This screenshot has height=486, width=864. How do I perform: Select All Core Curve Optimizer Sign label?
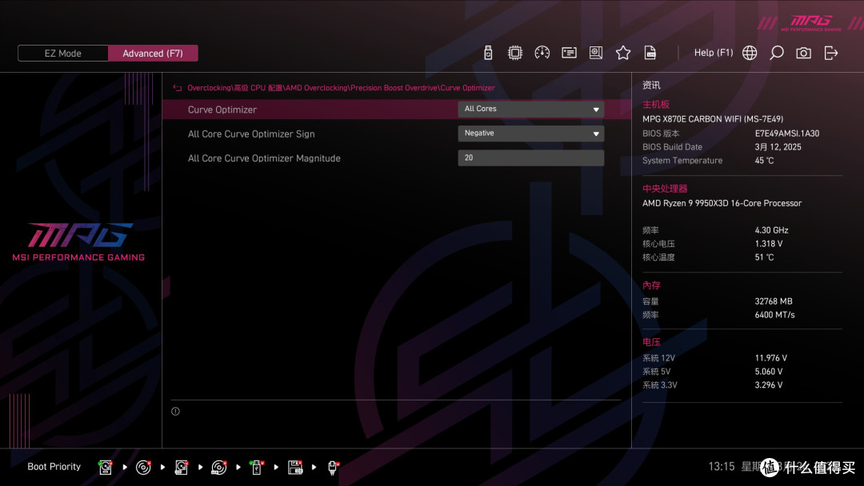coord(251,133)
